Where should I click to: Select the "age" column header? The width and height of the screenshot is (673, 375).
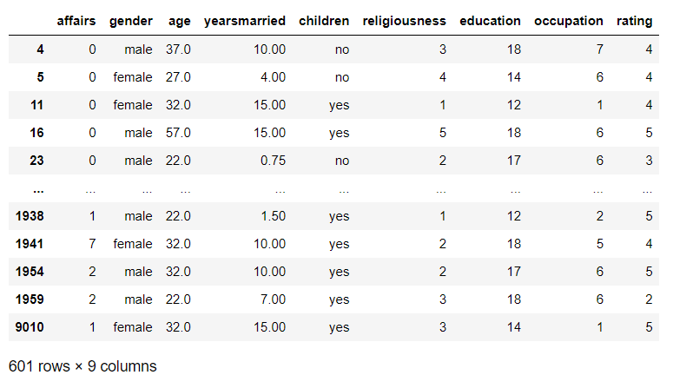(x=179, y=21)
